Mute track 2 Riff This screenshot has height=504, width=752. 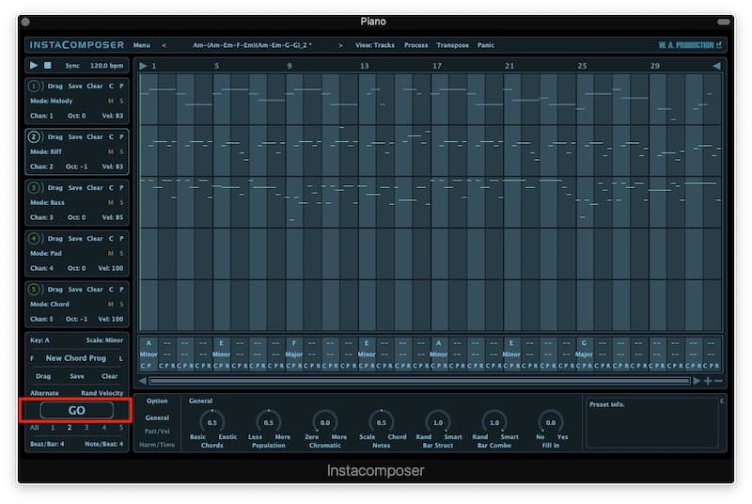point(111,152)
